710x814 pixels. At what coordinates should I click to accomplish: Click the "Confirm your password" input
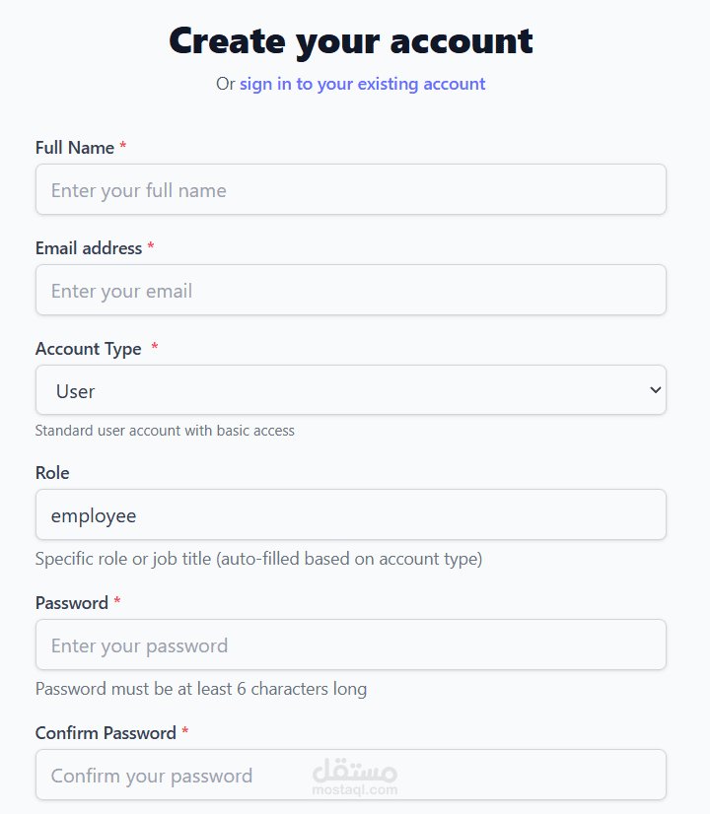tap(350, 775)
